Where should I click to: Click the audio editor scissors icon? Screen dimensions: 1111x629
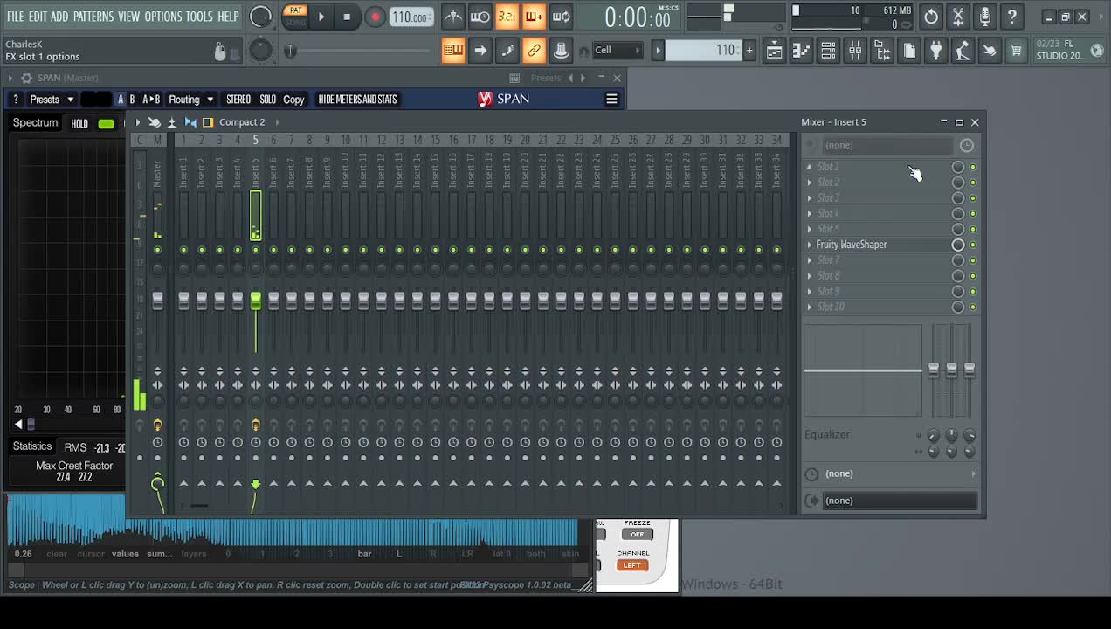click(x=958, y=17)
